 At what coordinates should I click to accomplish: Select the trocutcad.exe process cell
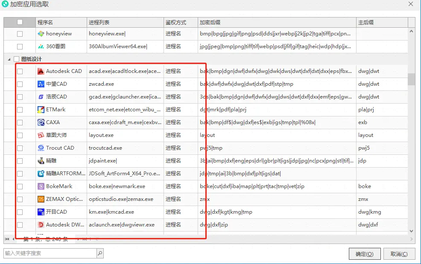pos(125,148)
